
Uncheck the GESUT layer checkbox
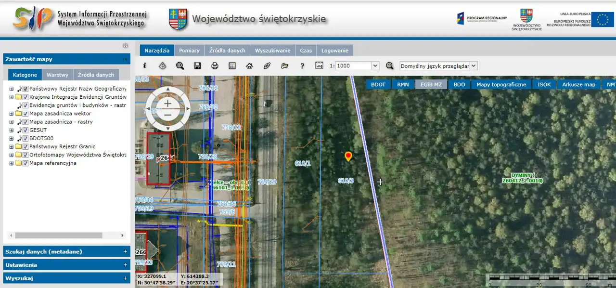point(26,130)
